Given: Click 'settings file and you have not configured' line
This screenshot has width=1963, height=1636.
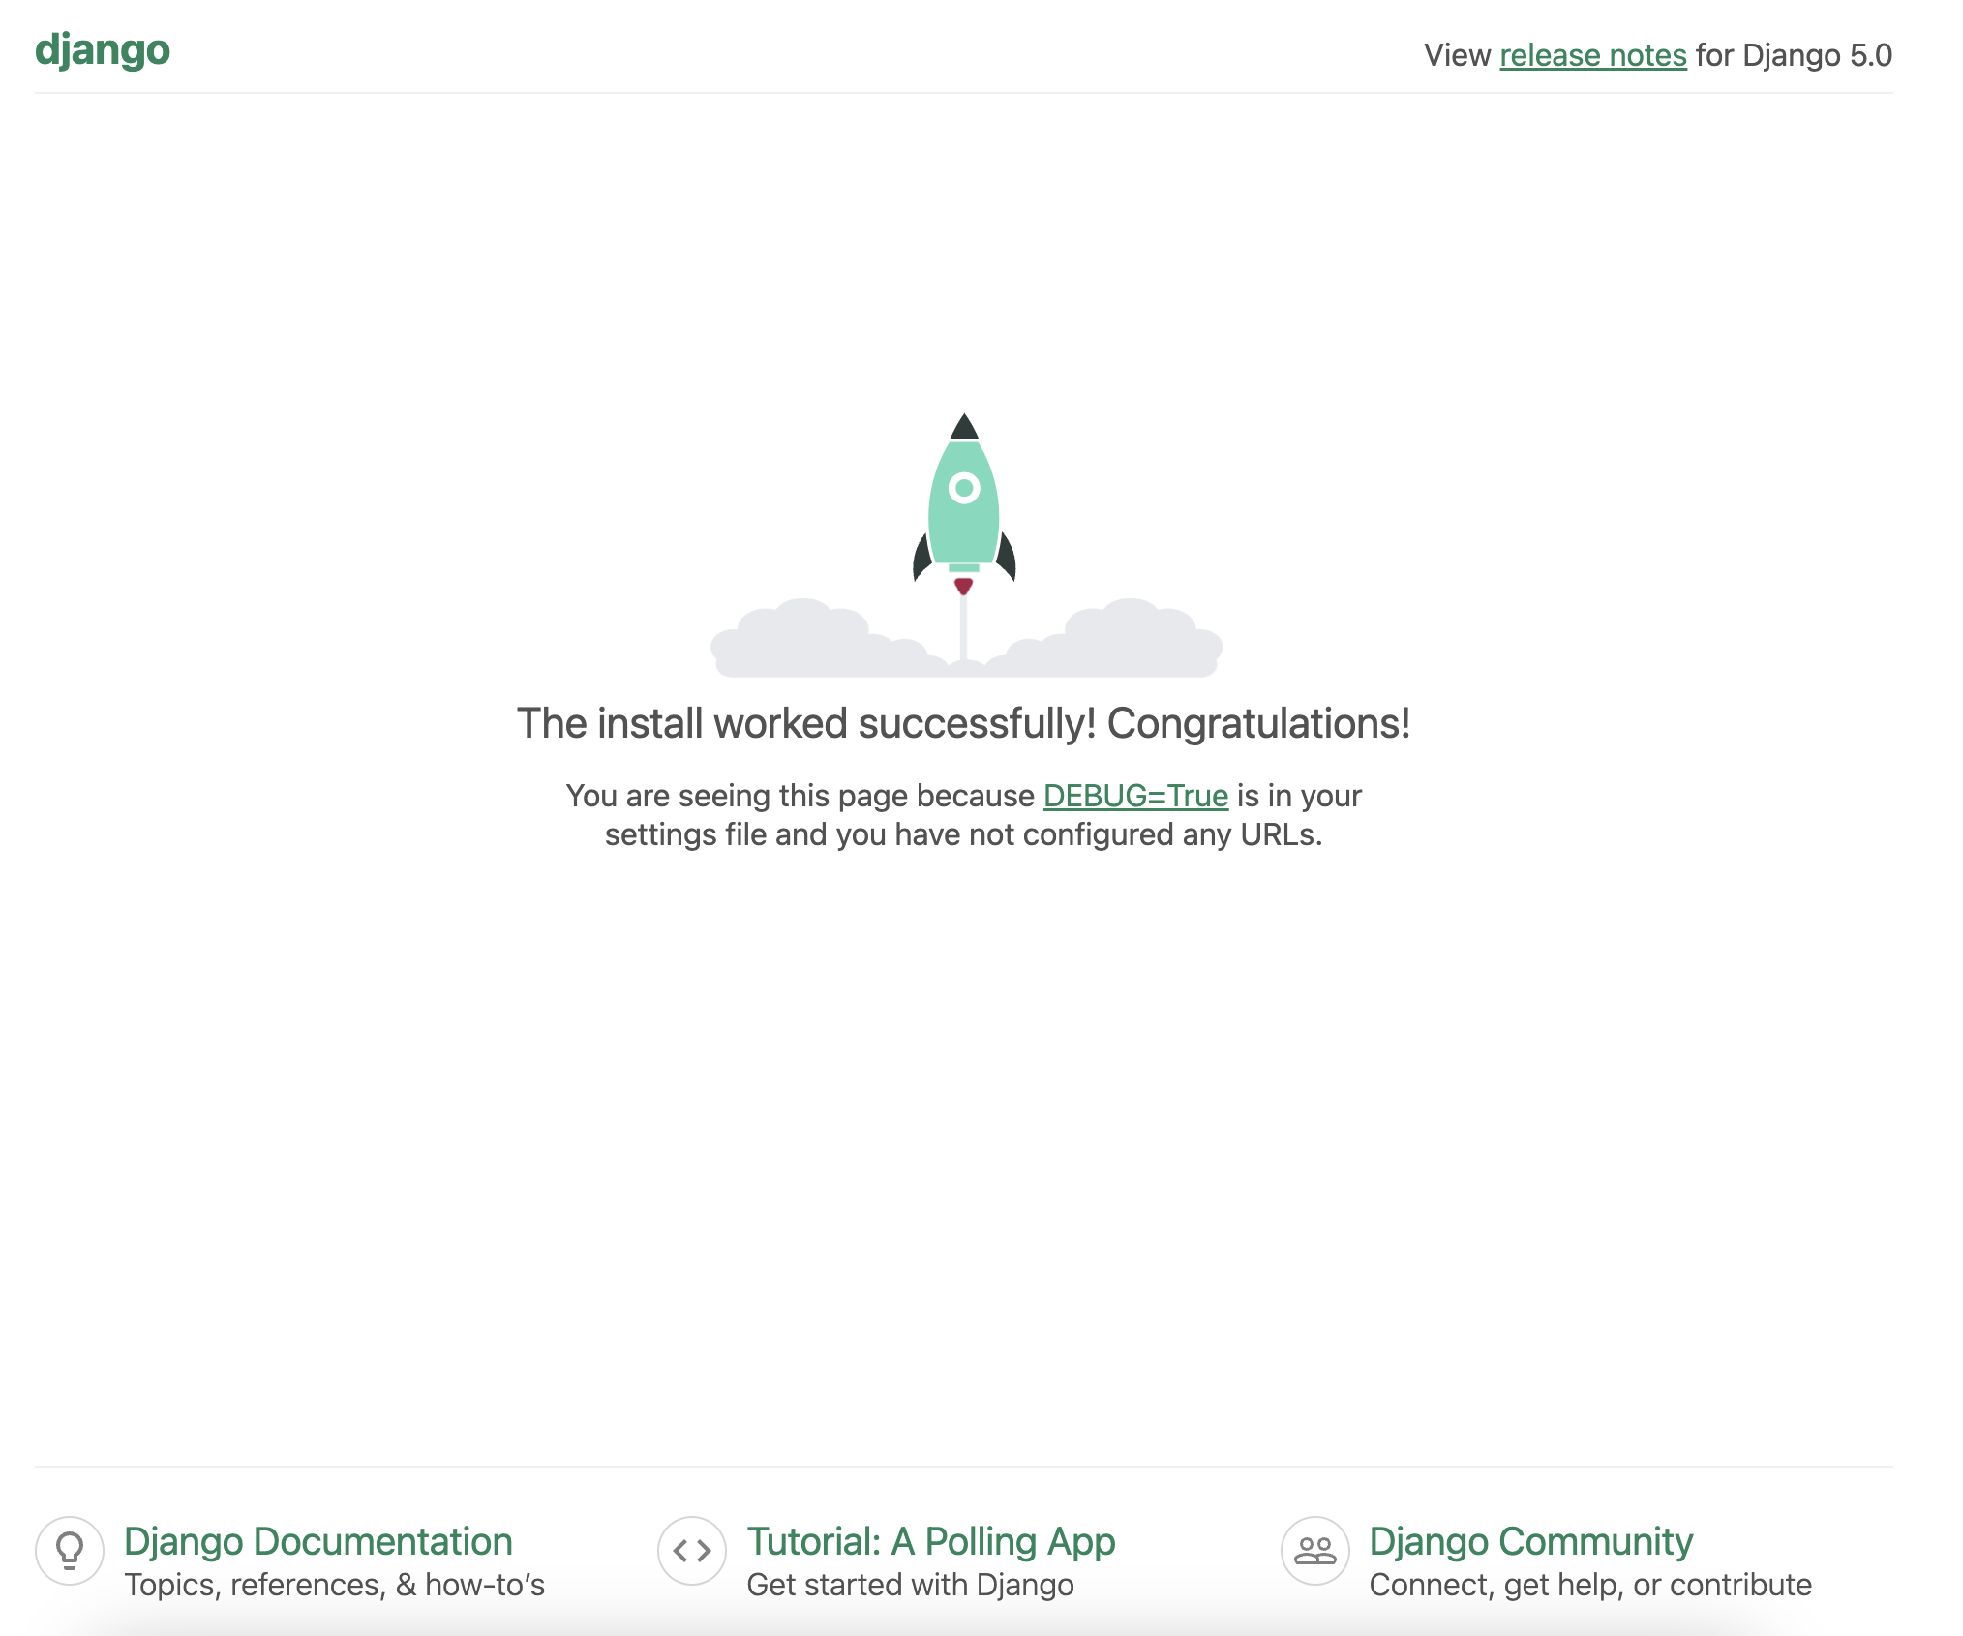Looking at the screenshot, I should coord(964,834).
